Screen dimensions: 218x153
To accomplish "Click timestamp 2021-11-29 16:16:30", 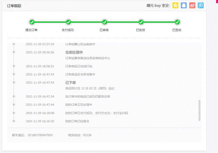I will [40, 121].
